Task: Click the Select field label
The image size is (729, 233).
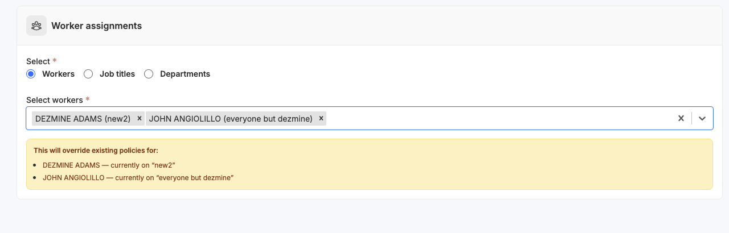Action: point(38,61)
